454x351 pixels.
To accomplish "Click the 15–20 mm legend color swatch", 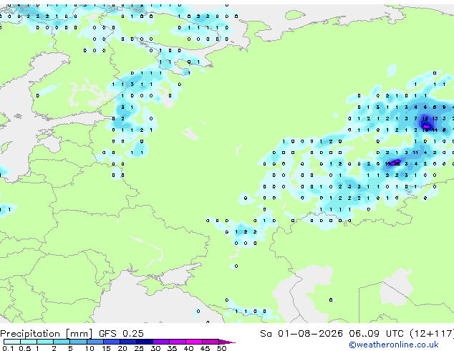I will [111, 342].
